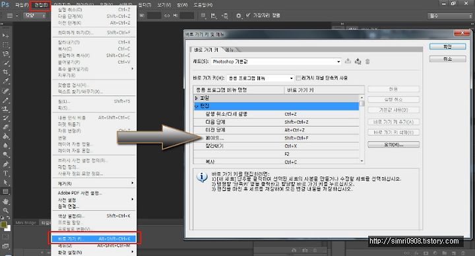The height and width of the screenshot is (256, 475).
Task: Select the Brush tool
Action: pos(5,100)
